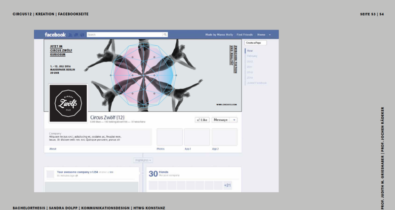Open Find Friends in top bar

pos(244,35)
